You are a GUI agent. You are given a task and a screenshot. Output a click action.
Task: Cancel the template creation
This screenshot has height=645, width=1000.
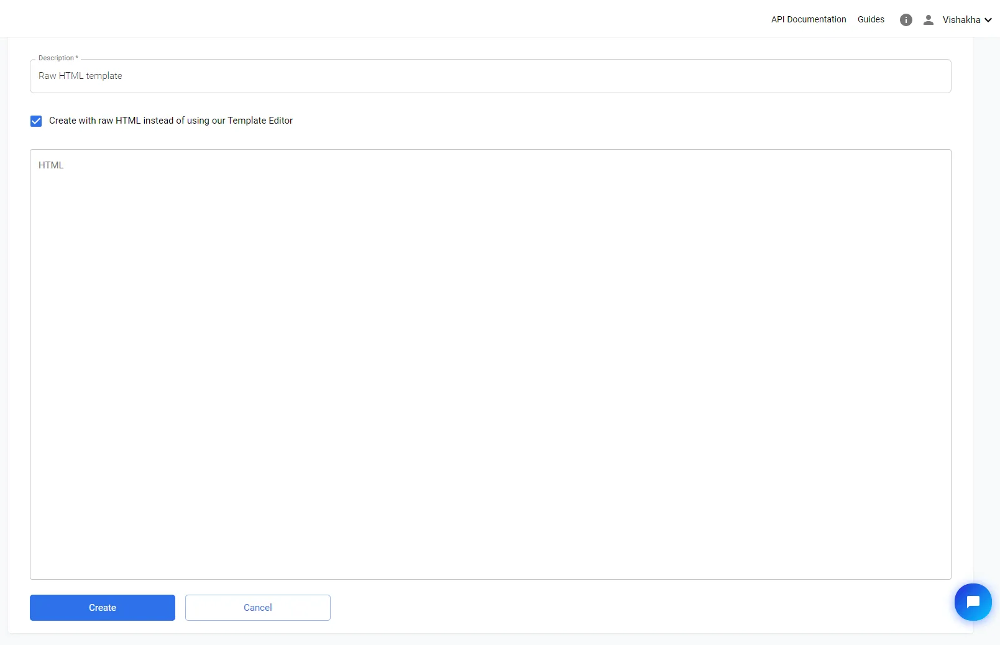257,607
